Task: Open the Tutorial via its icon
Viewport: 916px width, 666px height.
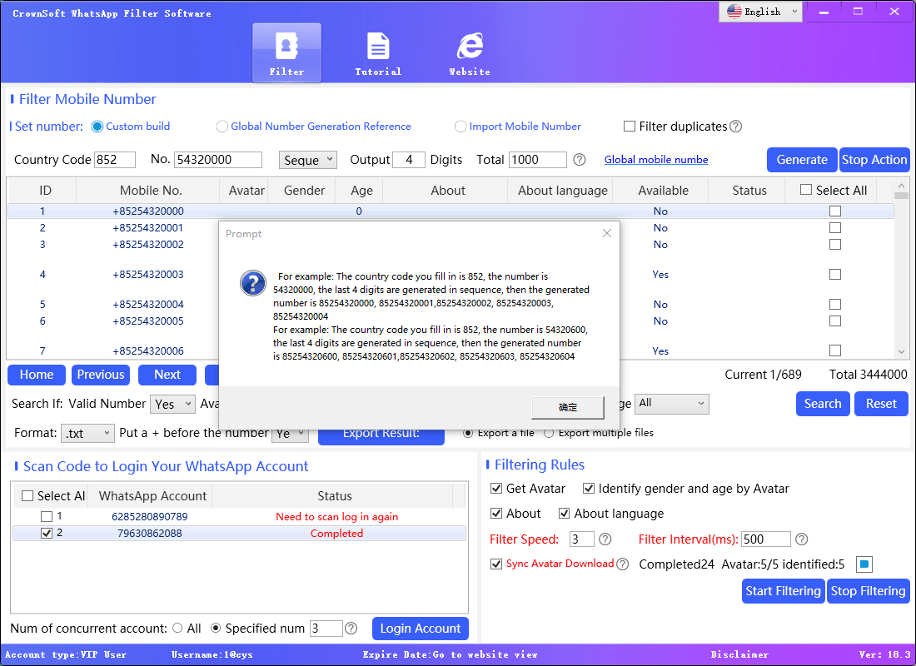Action: 378,46
